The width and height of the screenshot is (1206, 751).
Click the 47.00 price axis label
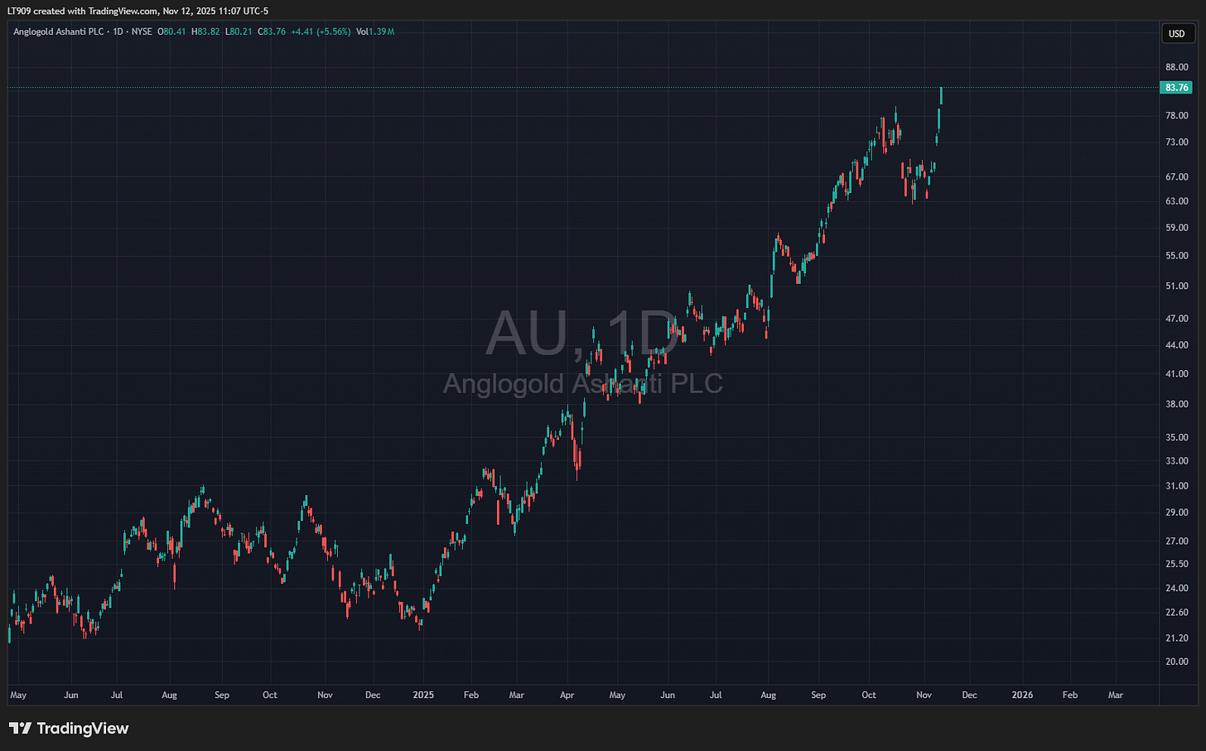click(1176, 319)
